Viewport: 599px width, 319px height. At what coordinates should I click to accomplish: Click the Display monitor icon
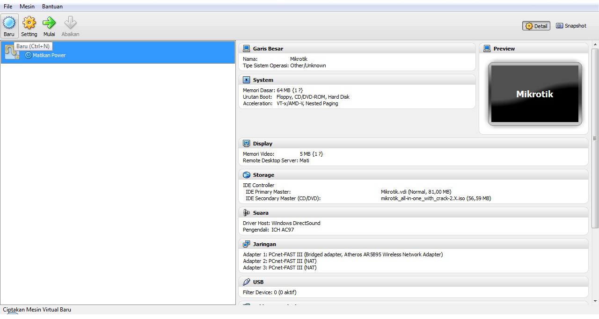click(x=247, y=144)
